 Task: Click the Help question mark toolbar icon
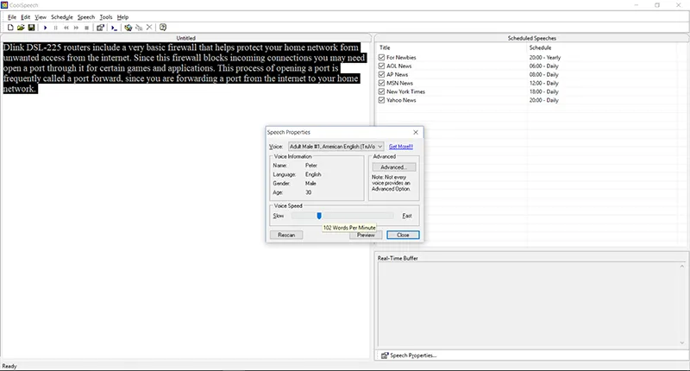162,28
